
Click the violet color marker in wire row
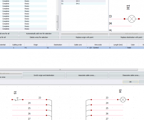tap(126, 48)
